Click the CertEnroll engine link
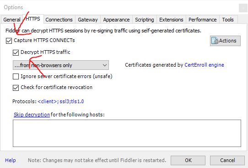The height and width of the screenshot is (168, 248). tap(204, 65)
